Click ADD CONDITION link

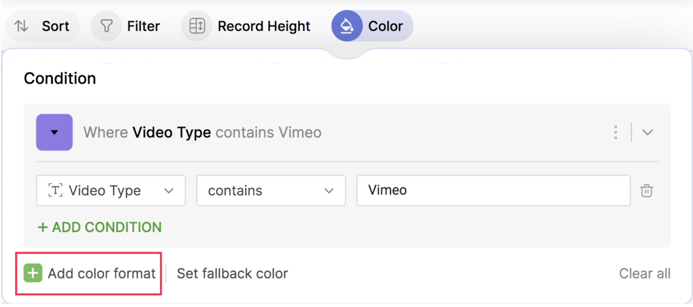click(100, 227)
